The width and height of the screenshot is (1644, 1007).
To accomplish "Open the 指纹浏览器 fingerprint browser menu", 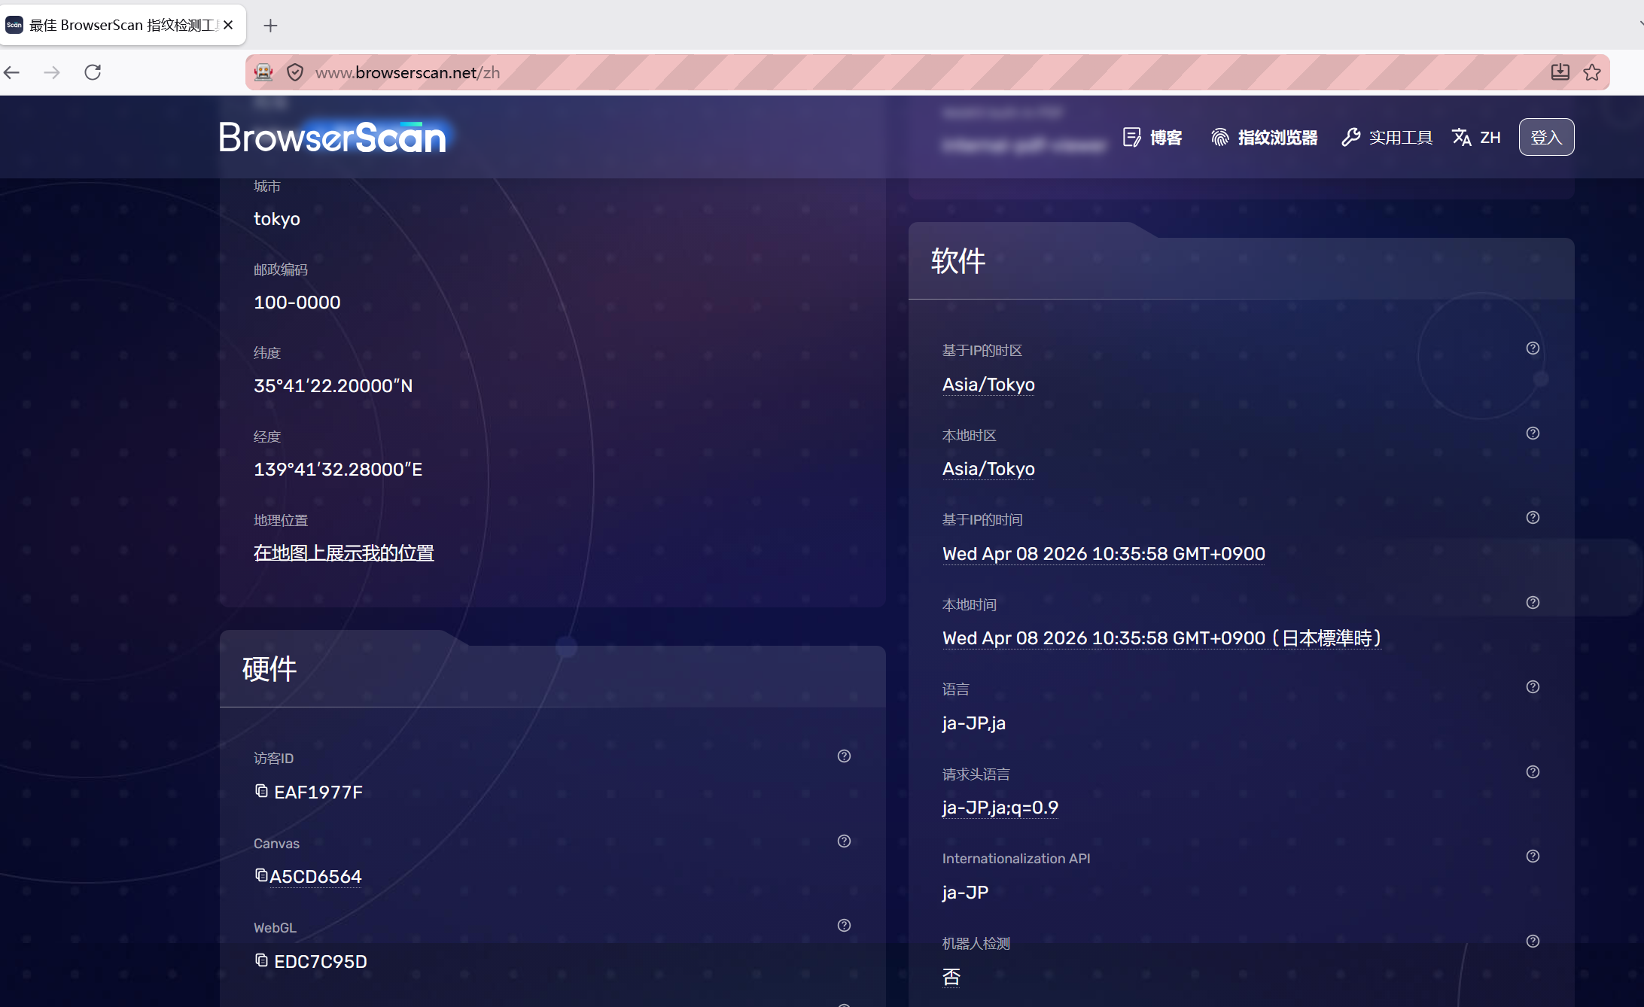I will coord(1277,137).
